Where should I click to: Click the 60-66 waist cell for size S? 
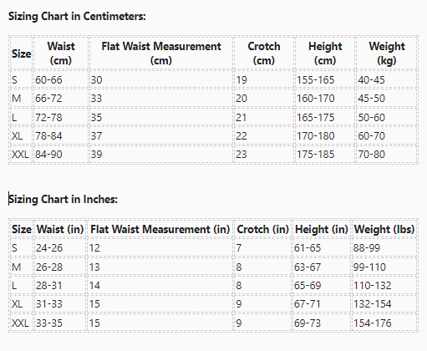61,80
